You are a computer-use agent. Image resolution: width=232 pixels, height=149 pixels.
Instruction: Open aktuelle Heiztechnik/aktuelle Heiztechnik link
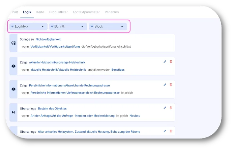pyautogui.click(x=58, y=70)
